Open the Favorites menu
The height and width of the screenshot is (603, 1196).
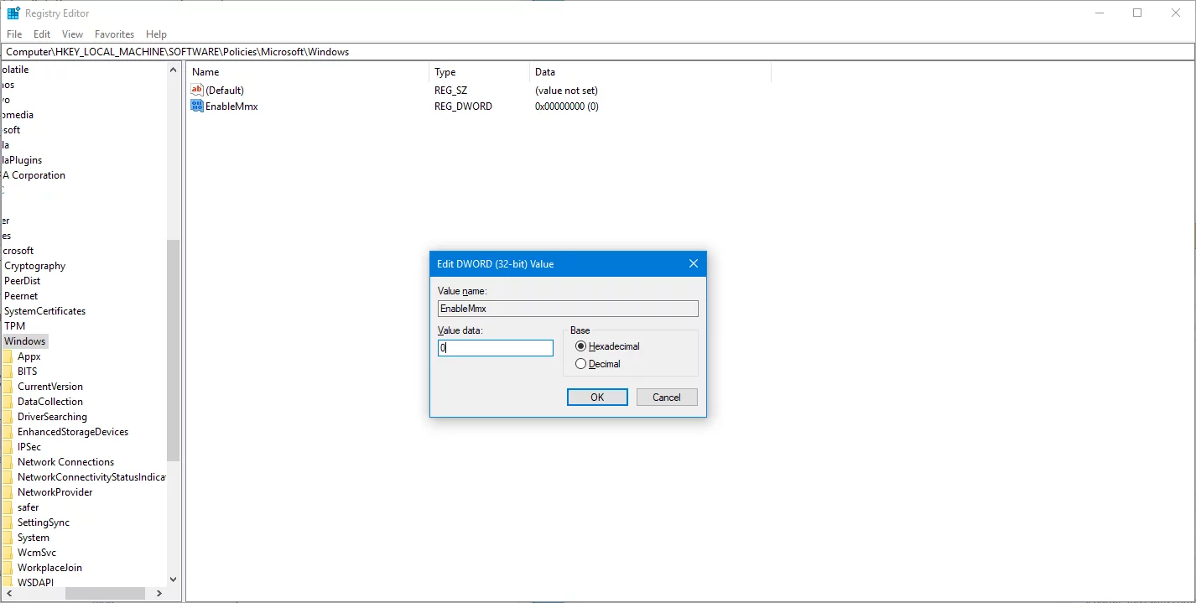(114, 34)
